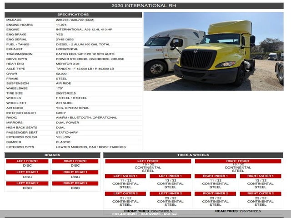
Task: Click the BRAKES section header
Action: (52, 155)
